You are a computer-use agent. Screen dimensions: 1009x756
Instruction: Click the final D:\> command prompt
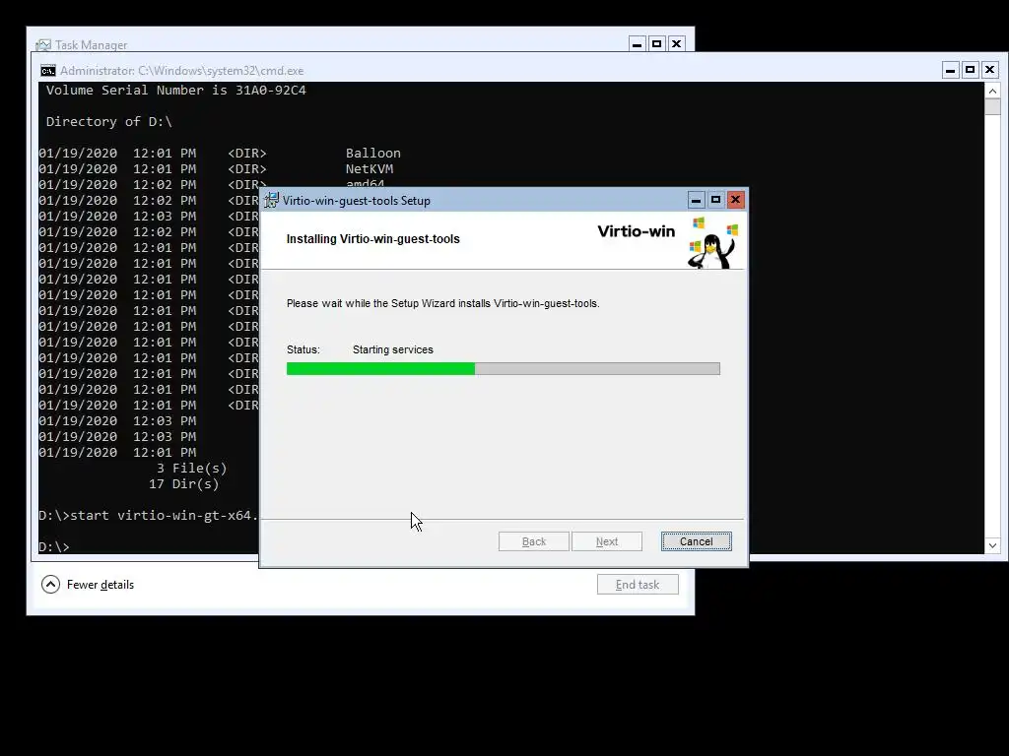pos(53,547)
